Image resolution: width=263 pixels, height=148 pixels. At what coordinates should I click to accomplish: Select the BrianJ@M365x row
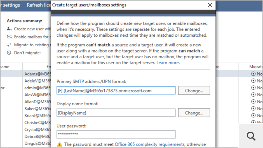coord(37,116)
